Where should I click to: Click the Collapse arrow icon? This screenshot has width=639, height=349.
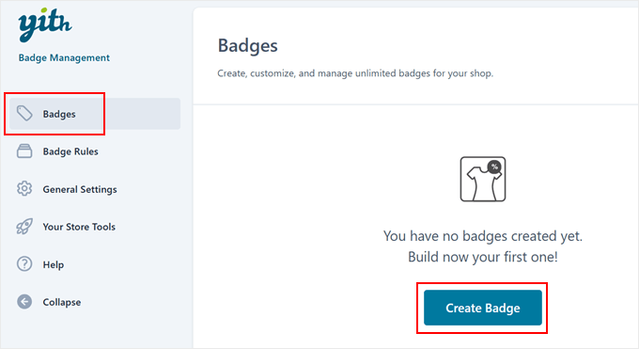24,302
